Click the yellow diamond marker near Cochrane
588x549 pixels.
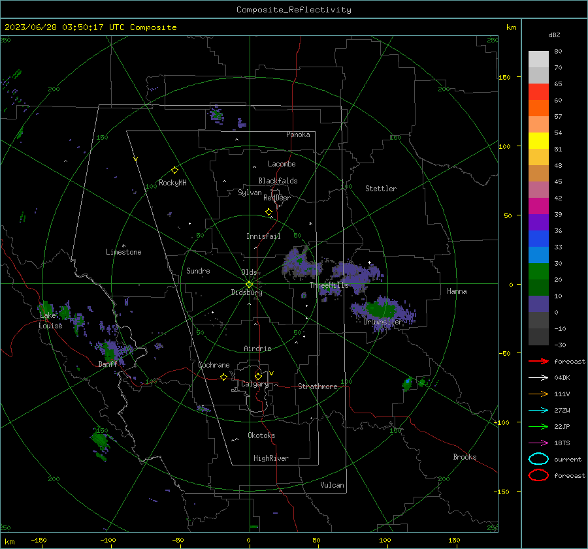pyautogui.click(x=223, y=377)
